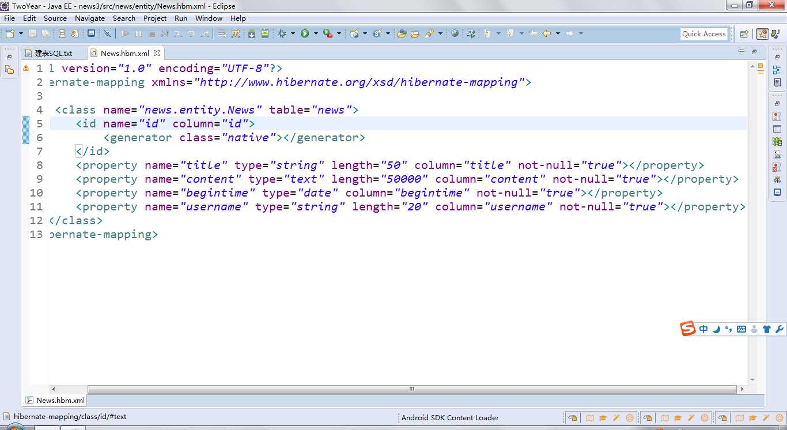Select the News.hbm.xml bottom source tab
This screenshot has width=787, height=430.
[x=55, y=400]
